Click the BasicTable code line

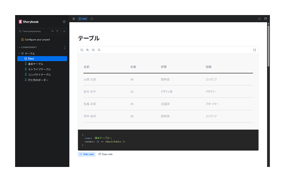[105, 142]
